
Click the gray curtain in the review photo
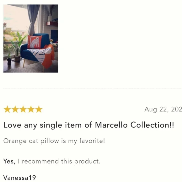[33, 19]
